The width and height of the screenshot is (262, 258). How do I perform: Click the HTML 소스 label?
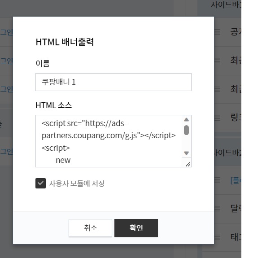point(54,105)
